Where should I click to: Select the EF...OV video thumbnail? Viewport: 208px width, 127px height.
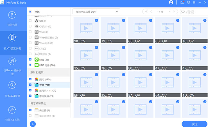[86, 84]
